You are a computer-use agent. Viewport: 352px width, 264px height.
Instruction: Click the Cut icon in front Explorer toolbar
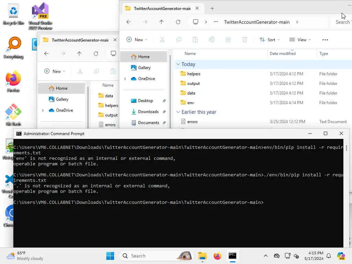point(162,40)
